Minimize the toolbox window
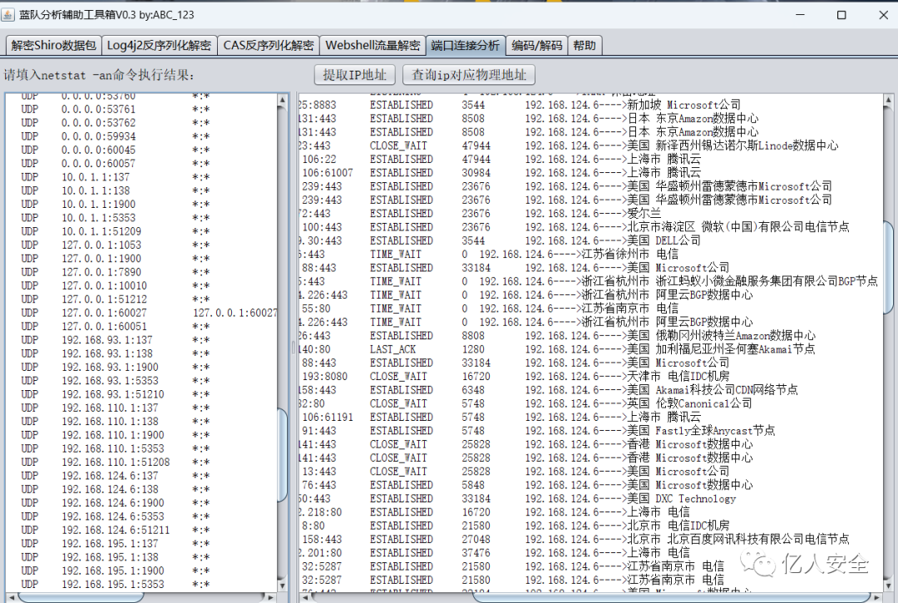 (800, 15)
